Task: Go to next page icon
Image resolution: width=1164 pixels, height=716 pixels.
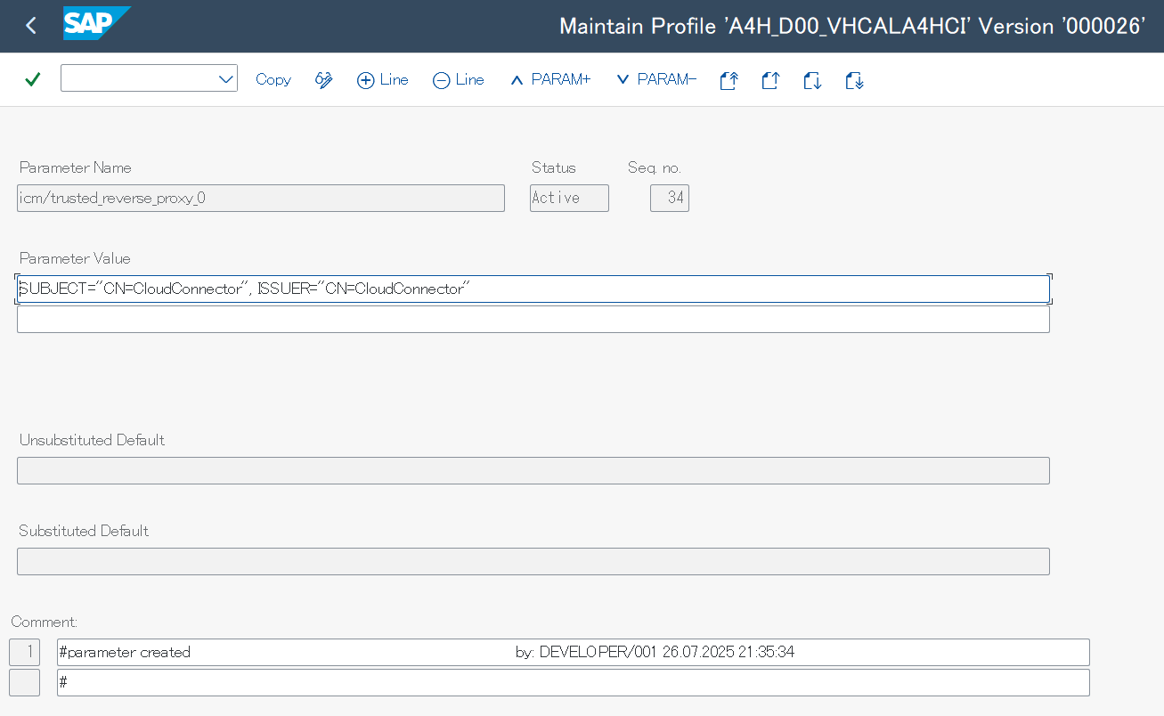Action: click(x=812, y=81)
